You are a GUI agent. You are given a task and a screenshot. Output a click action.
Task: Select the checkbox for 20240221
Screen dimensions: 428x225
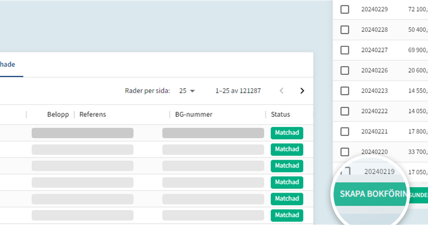click(345, 132)
